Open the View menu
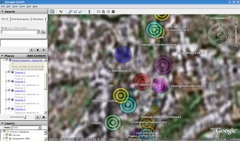This screenshot has width=240, height=141. pyautogui.click(x=15, y=6)
